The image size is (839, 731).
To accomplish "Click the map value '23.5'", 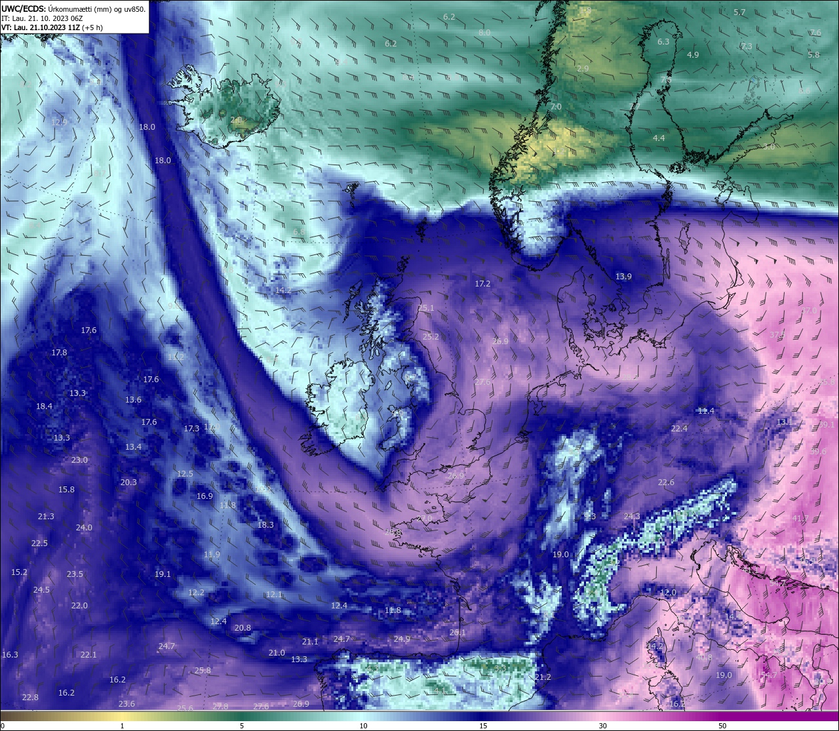I will [75, 574].
